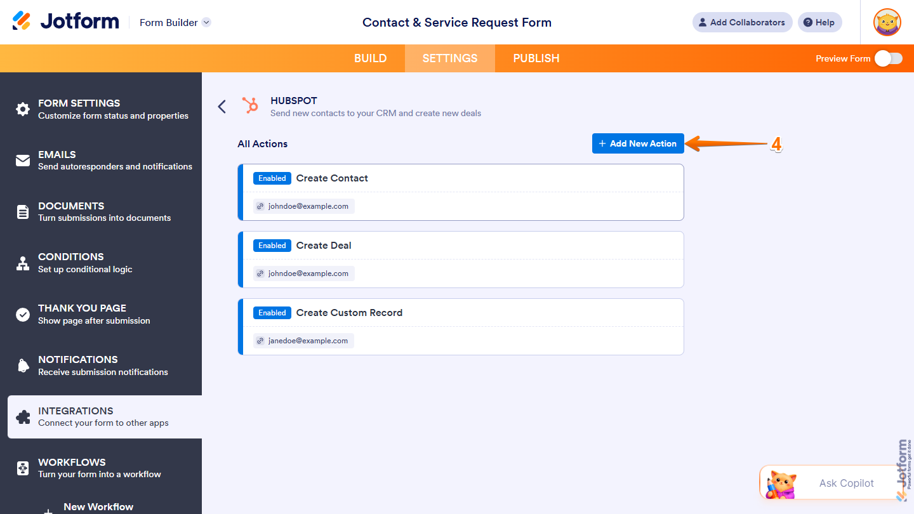
Task: Open the Create Contact action
Action: click(x=461, y=192)
